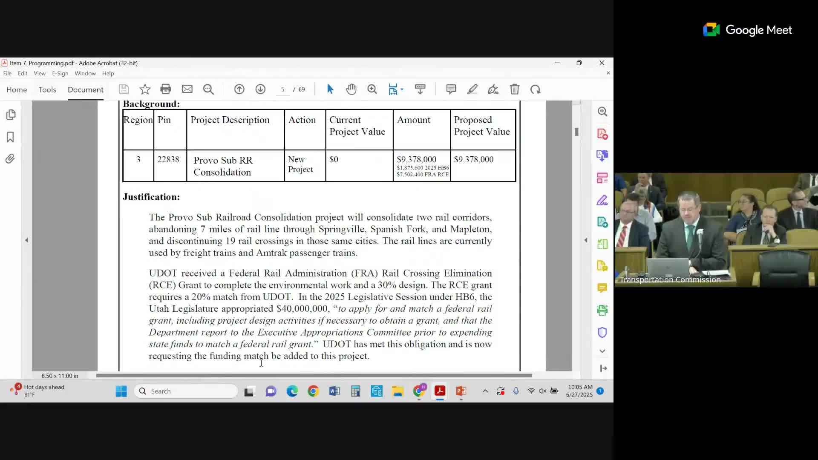The width and height of the screenshot is (818, 460).
Task: Click the horizontal document scrollbar
Action: click(x=314, y=375)
